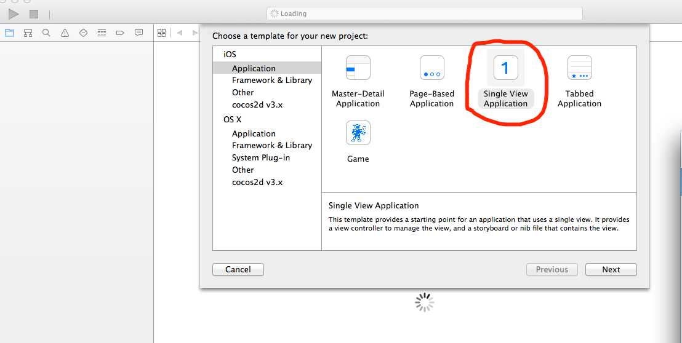Select the Tabbed Application template icon
Viewport: 682px width, 343px height.
coord(580,68)
